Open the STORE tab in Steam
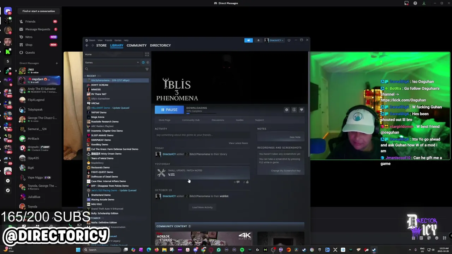The height and width of the screenshot is (254, 452). (101, 45)
